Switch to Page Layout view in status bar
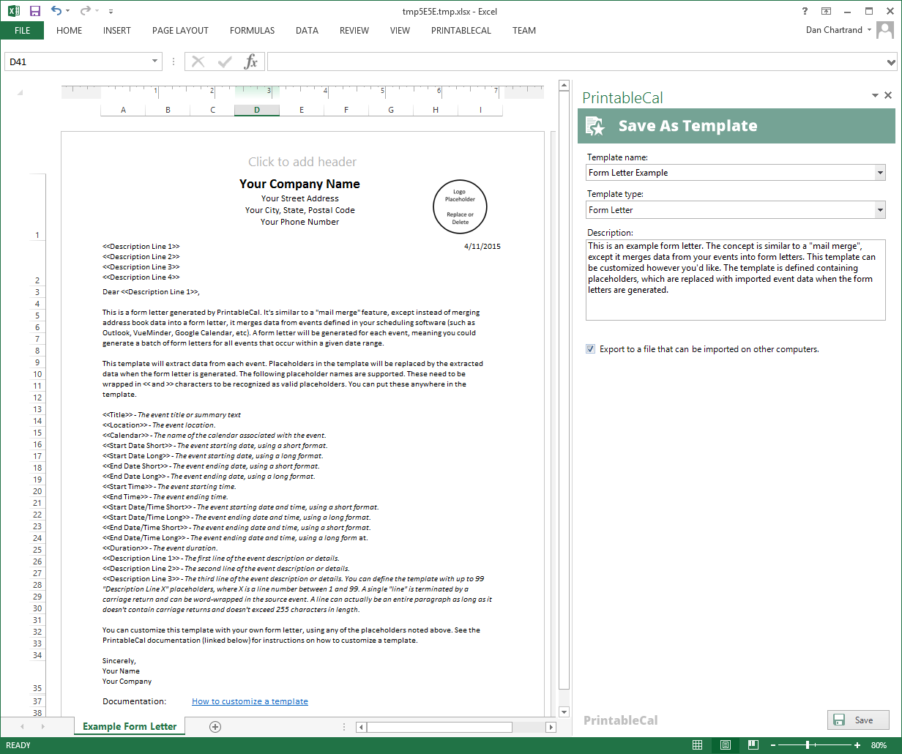 725,745
